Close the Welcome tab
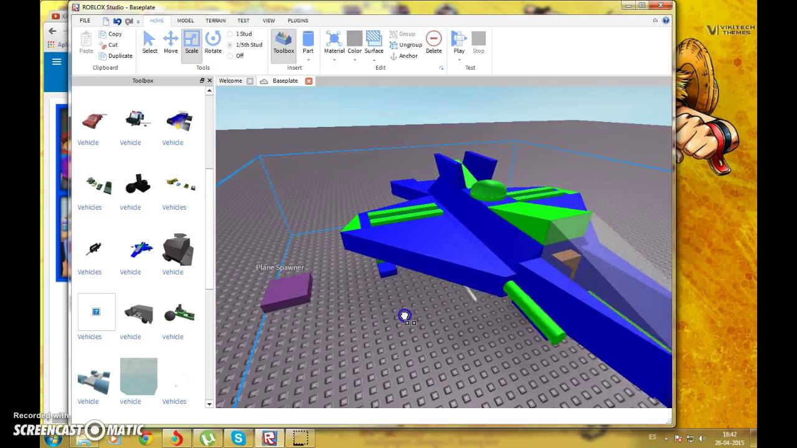 250,81
